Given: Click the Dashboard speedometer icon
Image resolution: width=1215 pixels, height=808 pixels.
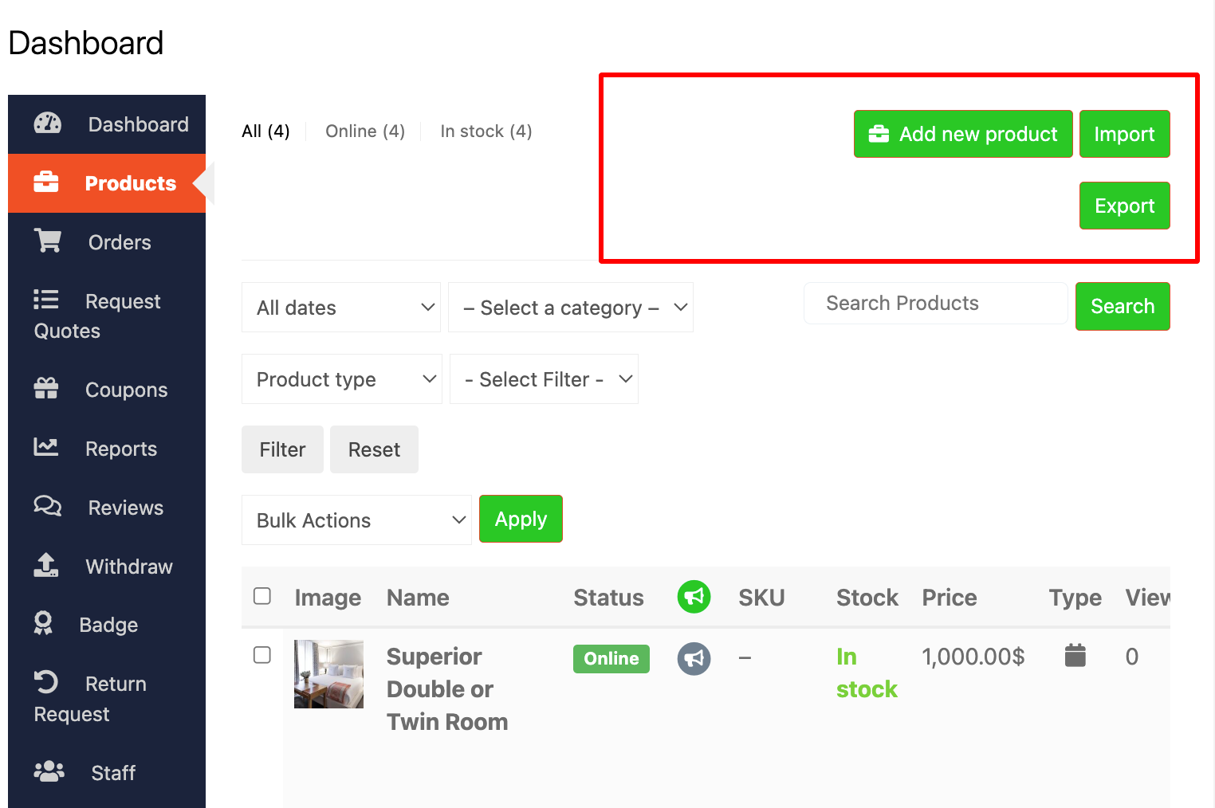Looking at the screenshot, I should coord(48,124).
